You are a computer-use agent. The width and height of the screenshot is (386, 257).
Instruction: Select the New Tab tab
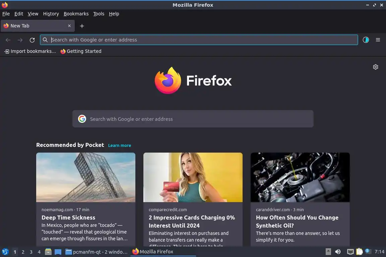[38, 26]
